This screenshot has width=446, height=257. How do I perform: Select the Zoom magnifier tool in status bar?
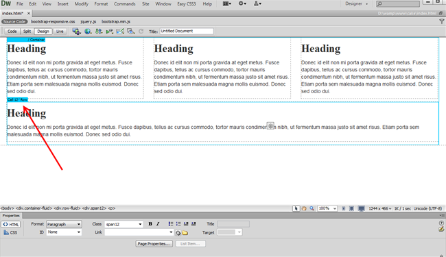(312, 208)
